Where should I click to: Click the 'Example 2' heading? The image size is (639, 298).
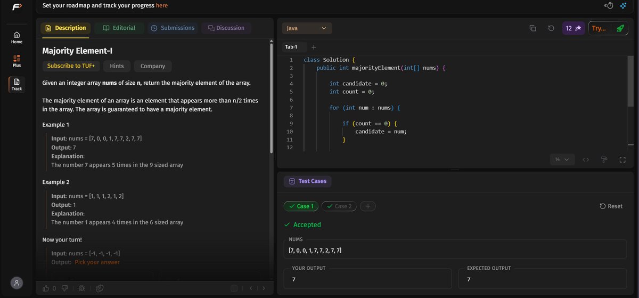[x=56, y=182]
